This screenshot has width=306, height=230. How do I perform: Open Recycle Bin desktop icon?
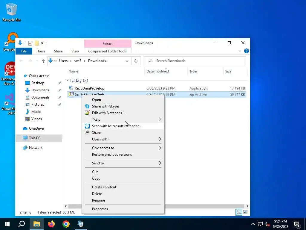[x=11, y=12]
